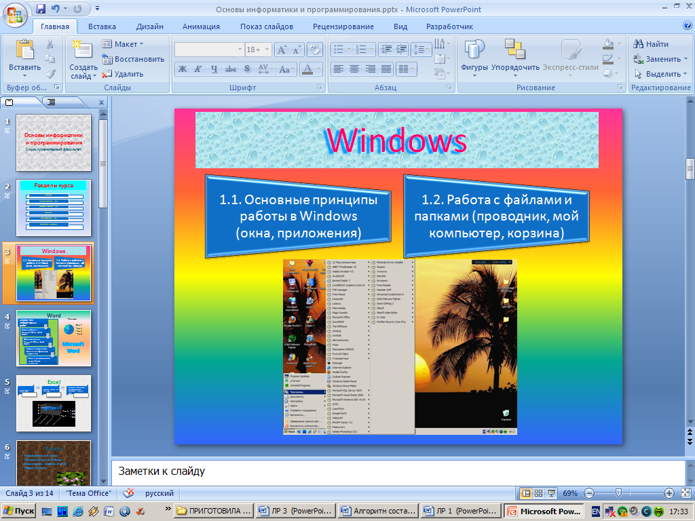Click zoom out minus button
This screenshot has width=695, height=521.
pos(589,493)
